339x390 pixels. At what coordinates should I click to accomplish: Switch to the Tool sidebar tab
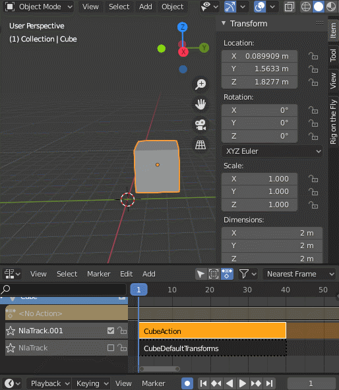(333, 55)
